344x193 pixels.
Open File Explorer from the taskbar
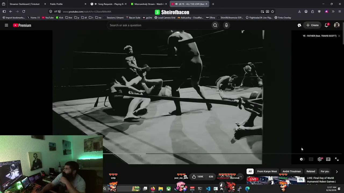pyautogui.click(x=160, y=189)
